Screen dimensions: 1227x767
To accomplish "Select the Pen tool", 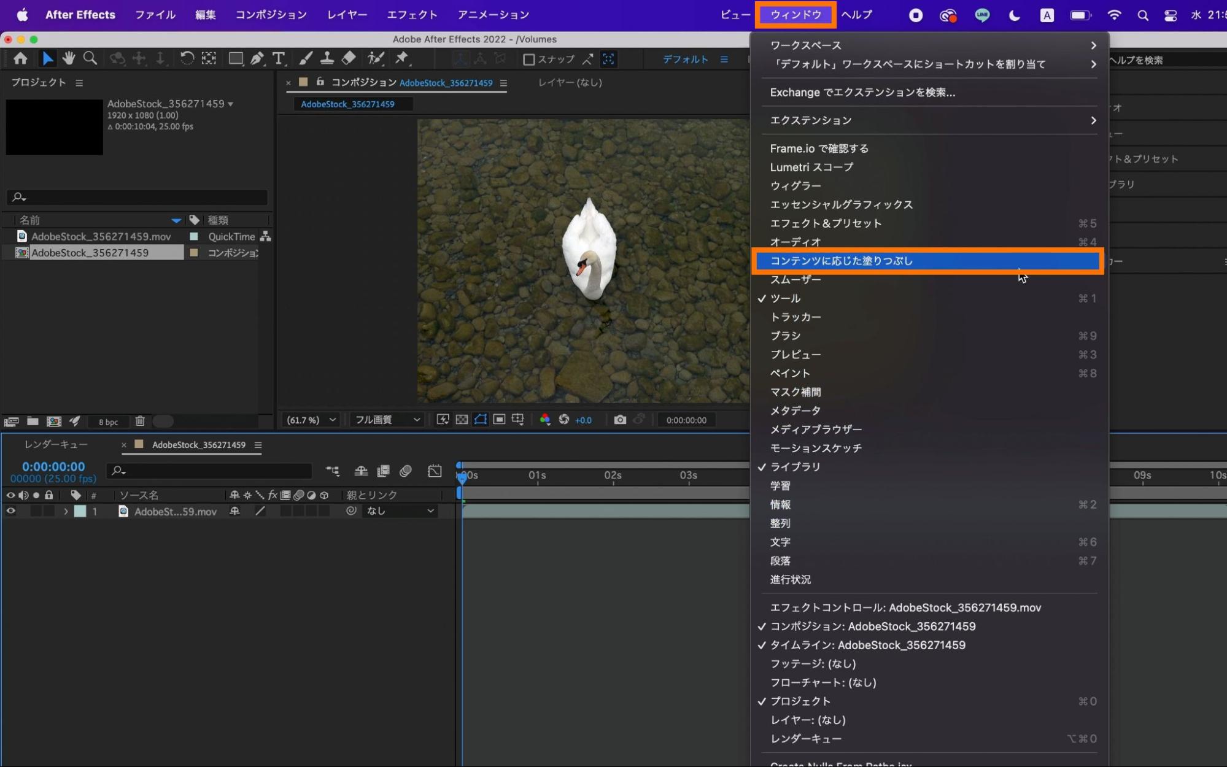I will coord(257,58).
